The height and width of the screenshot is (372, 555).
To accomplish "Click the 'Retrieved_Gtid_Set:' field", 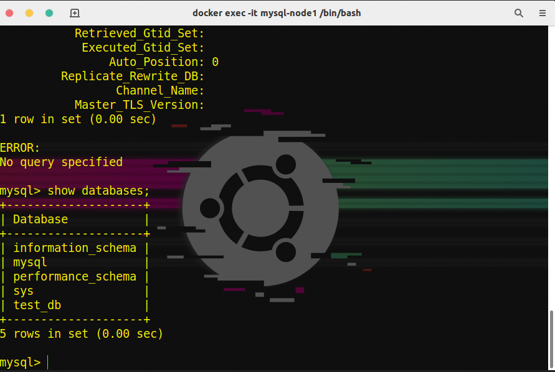I will [x=140, y=33].
